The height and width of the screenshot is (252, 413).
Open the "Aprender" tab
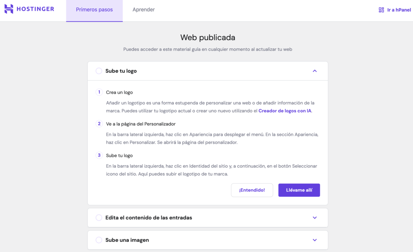click(x=144, y=10)
